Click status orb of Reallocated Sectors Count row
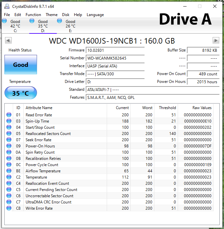Viewport: 224px width, 229px height. coord(9,133)
